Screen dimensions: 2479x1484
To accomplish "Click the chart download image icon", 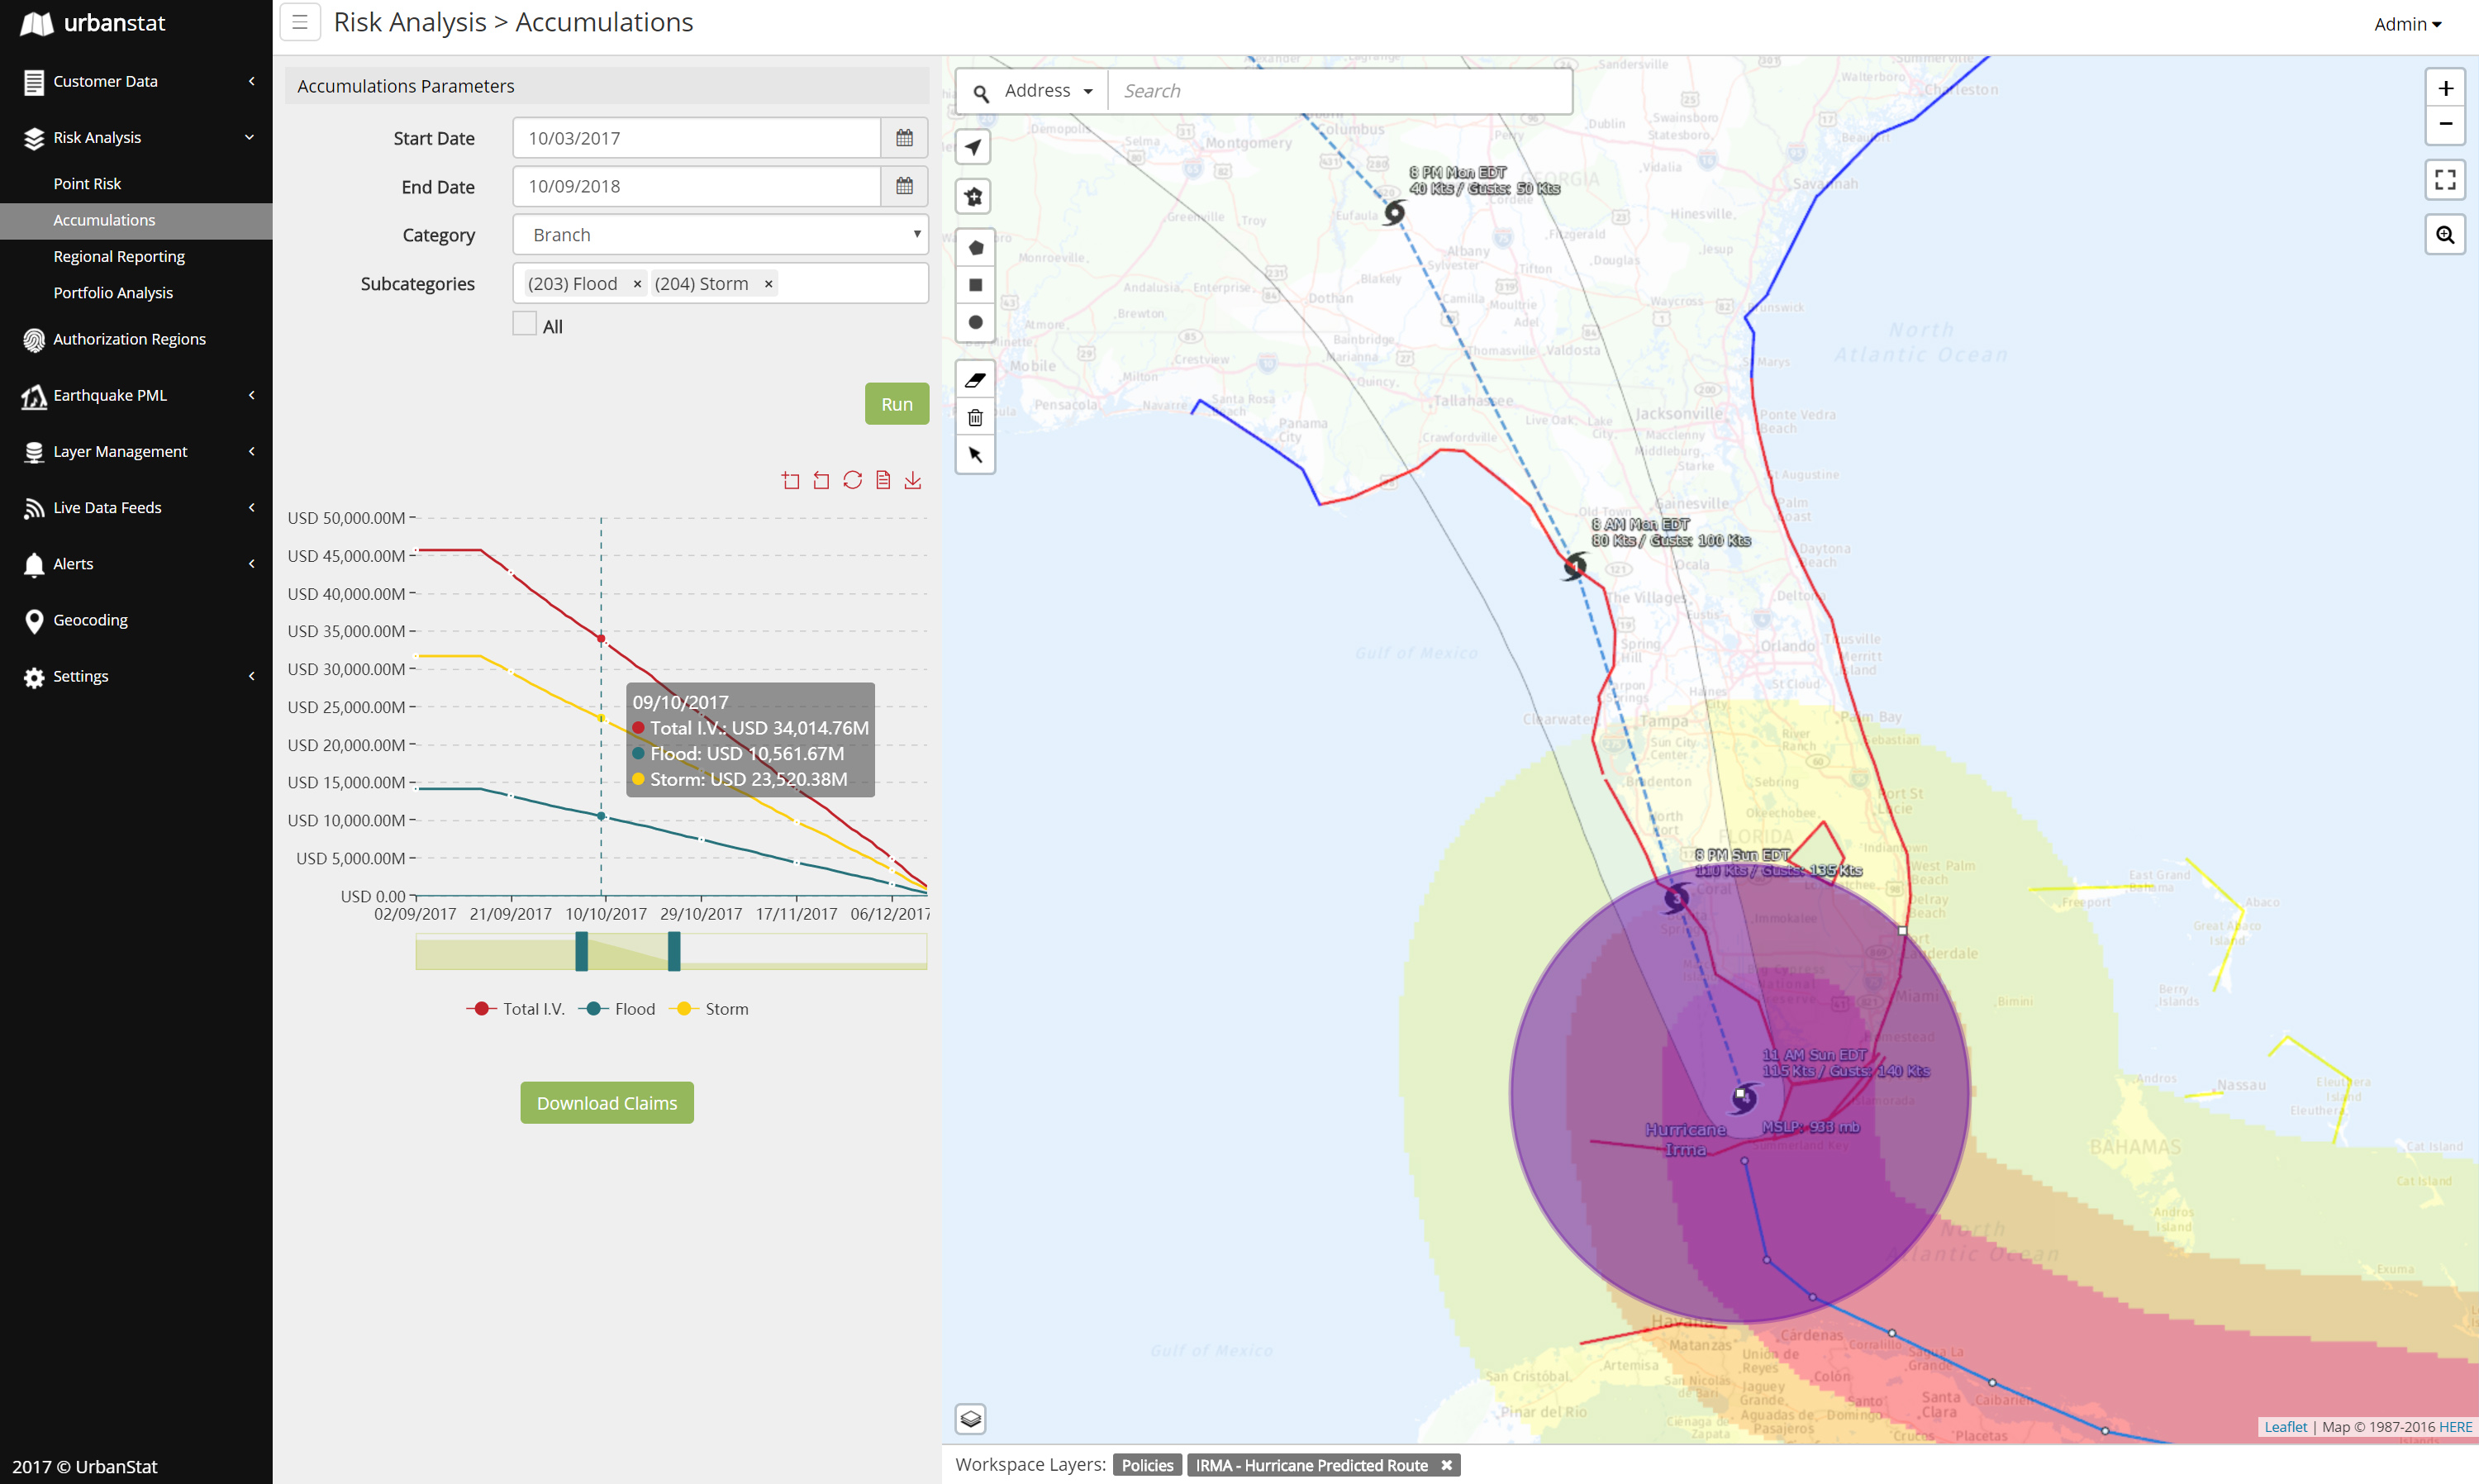I will [912, 481].
